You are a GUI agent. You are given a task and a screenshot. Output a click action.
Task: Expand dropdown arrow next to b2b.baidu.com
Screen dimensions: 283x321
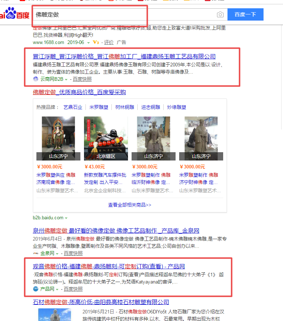66,218
